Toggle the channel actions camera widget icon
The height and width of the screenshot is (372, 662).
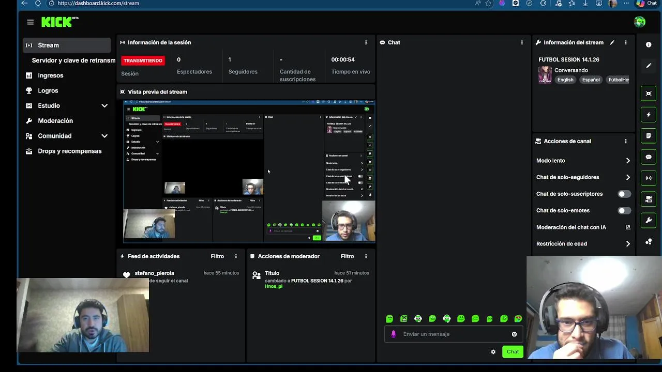click(649, 199)
